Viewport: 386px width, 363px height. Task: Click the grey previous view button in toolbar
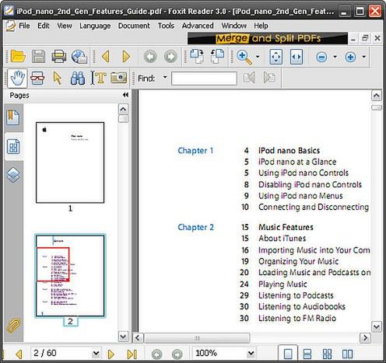tap(150, 57)
